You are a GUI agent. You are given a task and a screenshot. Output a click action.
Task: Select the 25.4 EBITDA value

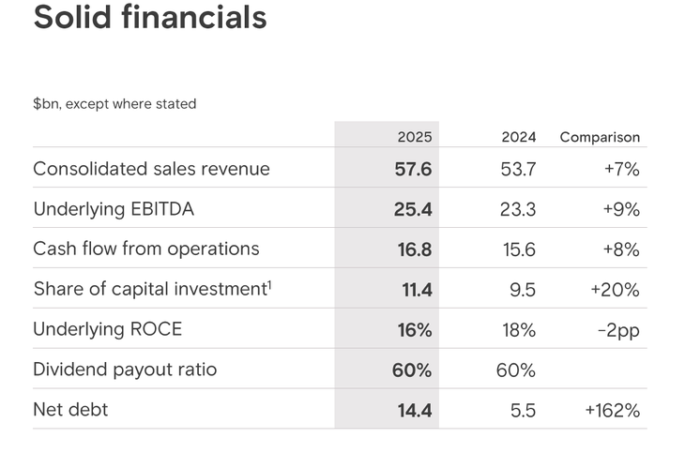point(413,210)
